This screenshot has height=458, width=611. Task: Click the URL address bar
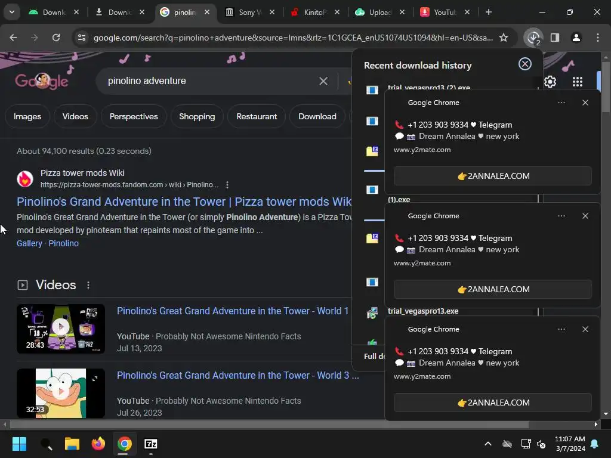[293, 38]
